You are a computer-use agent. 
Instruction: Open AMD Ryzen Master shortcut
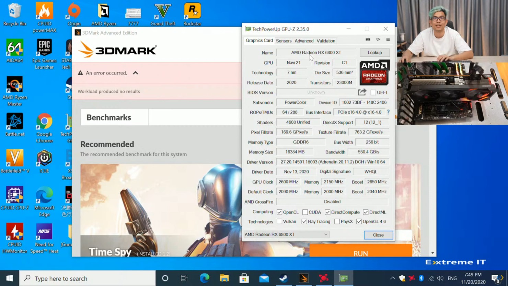click(14, 91)
